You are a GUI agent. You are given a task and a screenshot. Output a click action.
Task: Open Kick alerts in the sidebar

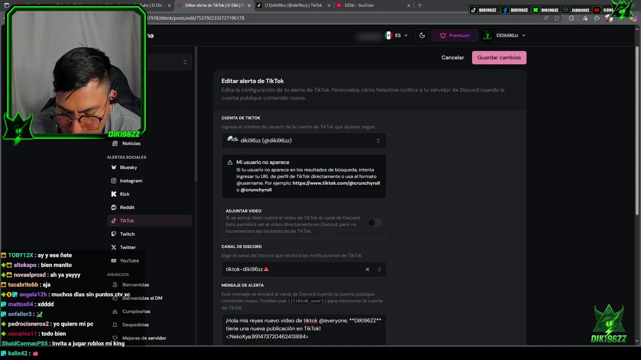149,194
